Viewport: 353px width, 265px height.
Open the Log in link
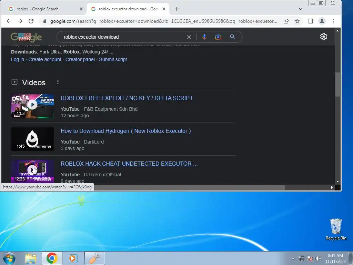18,59
